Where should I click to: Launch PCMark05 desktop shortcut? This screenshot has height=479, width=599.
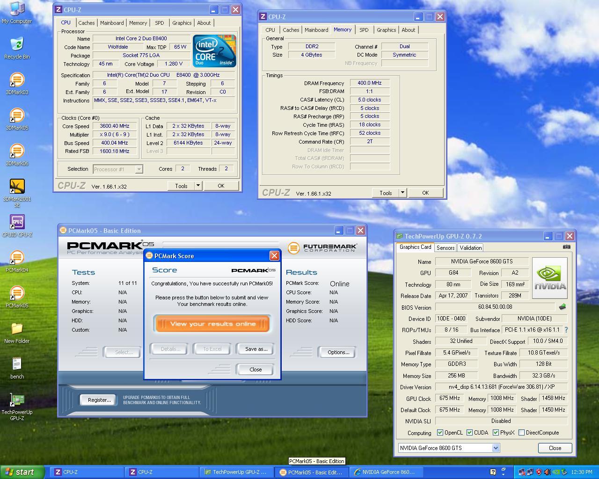point(17,297)
